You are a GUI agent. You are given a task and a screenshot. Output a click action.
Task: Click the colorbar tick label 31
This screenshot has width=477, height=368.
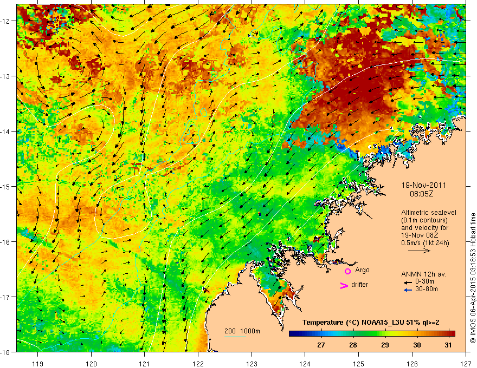(448, 345)
